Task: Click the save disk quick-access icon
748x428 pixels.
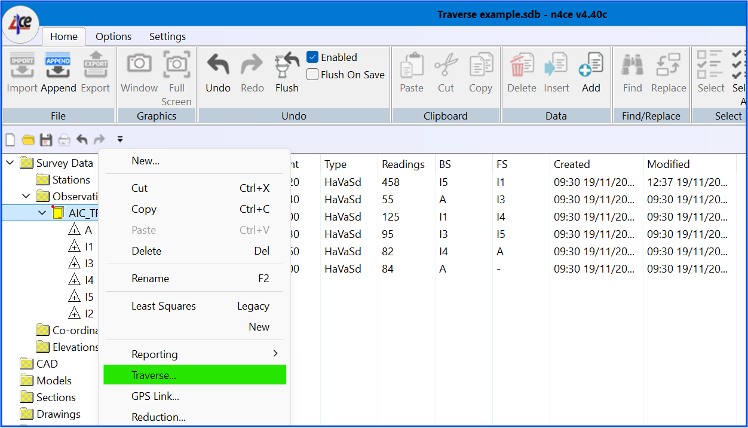Action: (x=46, y=140)
